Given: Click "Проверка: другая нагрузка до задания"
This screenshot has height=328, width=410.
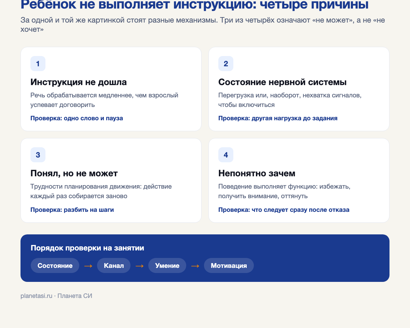Looking at the screenshot, I should (x=278, y=118).
